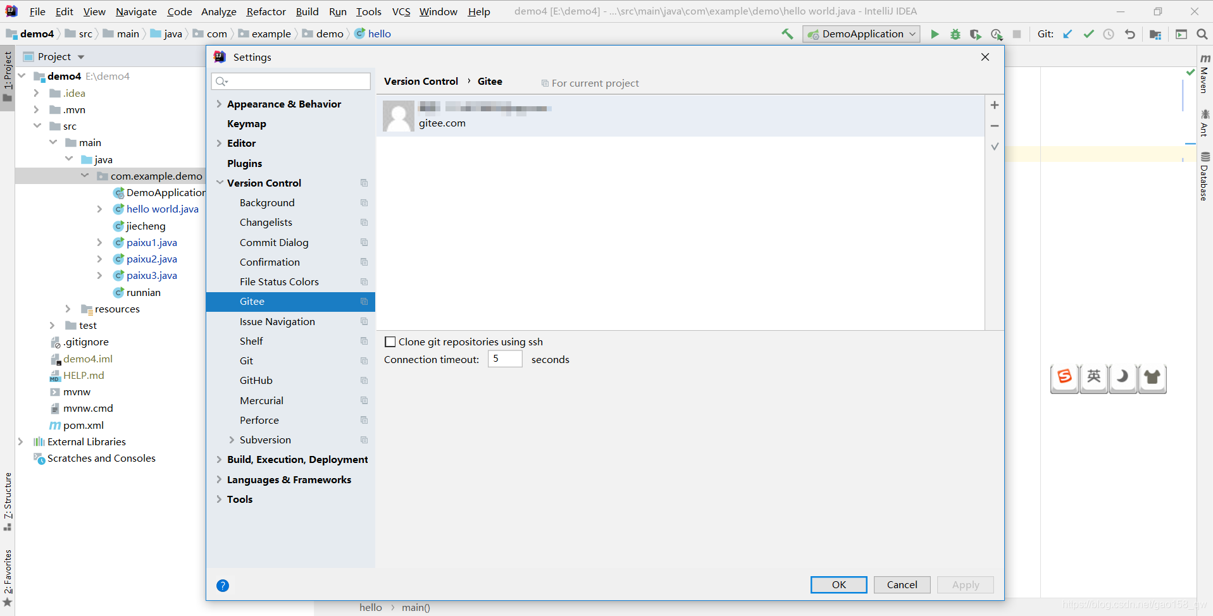
Task: Click the Git rollback undo icon
Action: click(1129, 34)
